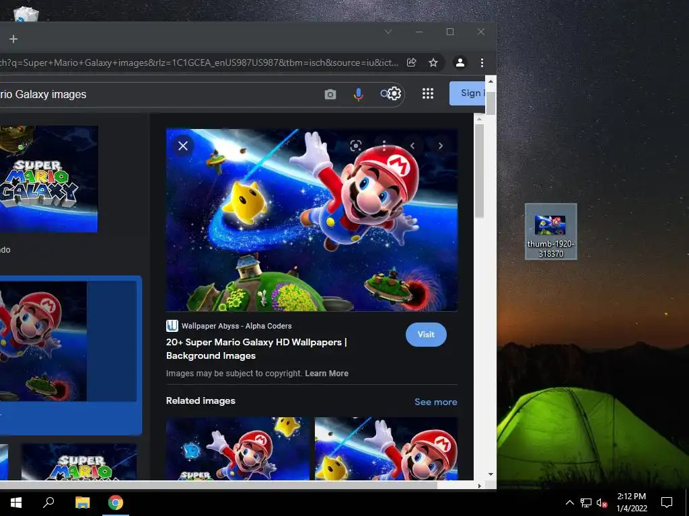The width and height of the screenshot is (689, 516).
Task: Show hidden system tray icons
Action: [569, 503]
